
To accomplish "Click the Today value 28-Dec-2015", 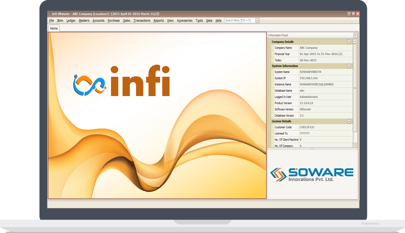I will click(308, 60).
